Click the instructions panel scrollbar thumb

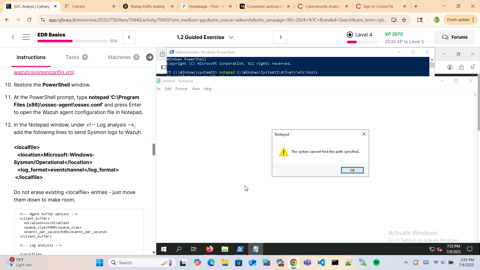154,149
